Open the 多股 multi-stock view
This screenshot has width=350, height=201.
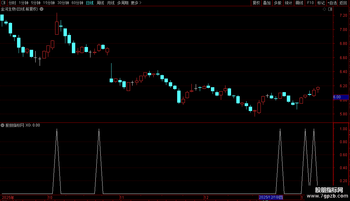click(278, 3)
